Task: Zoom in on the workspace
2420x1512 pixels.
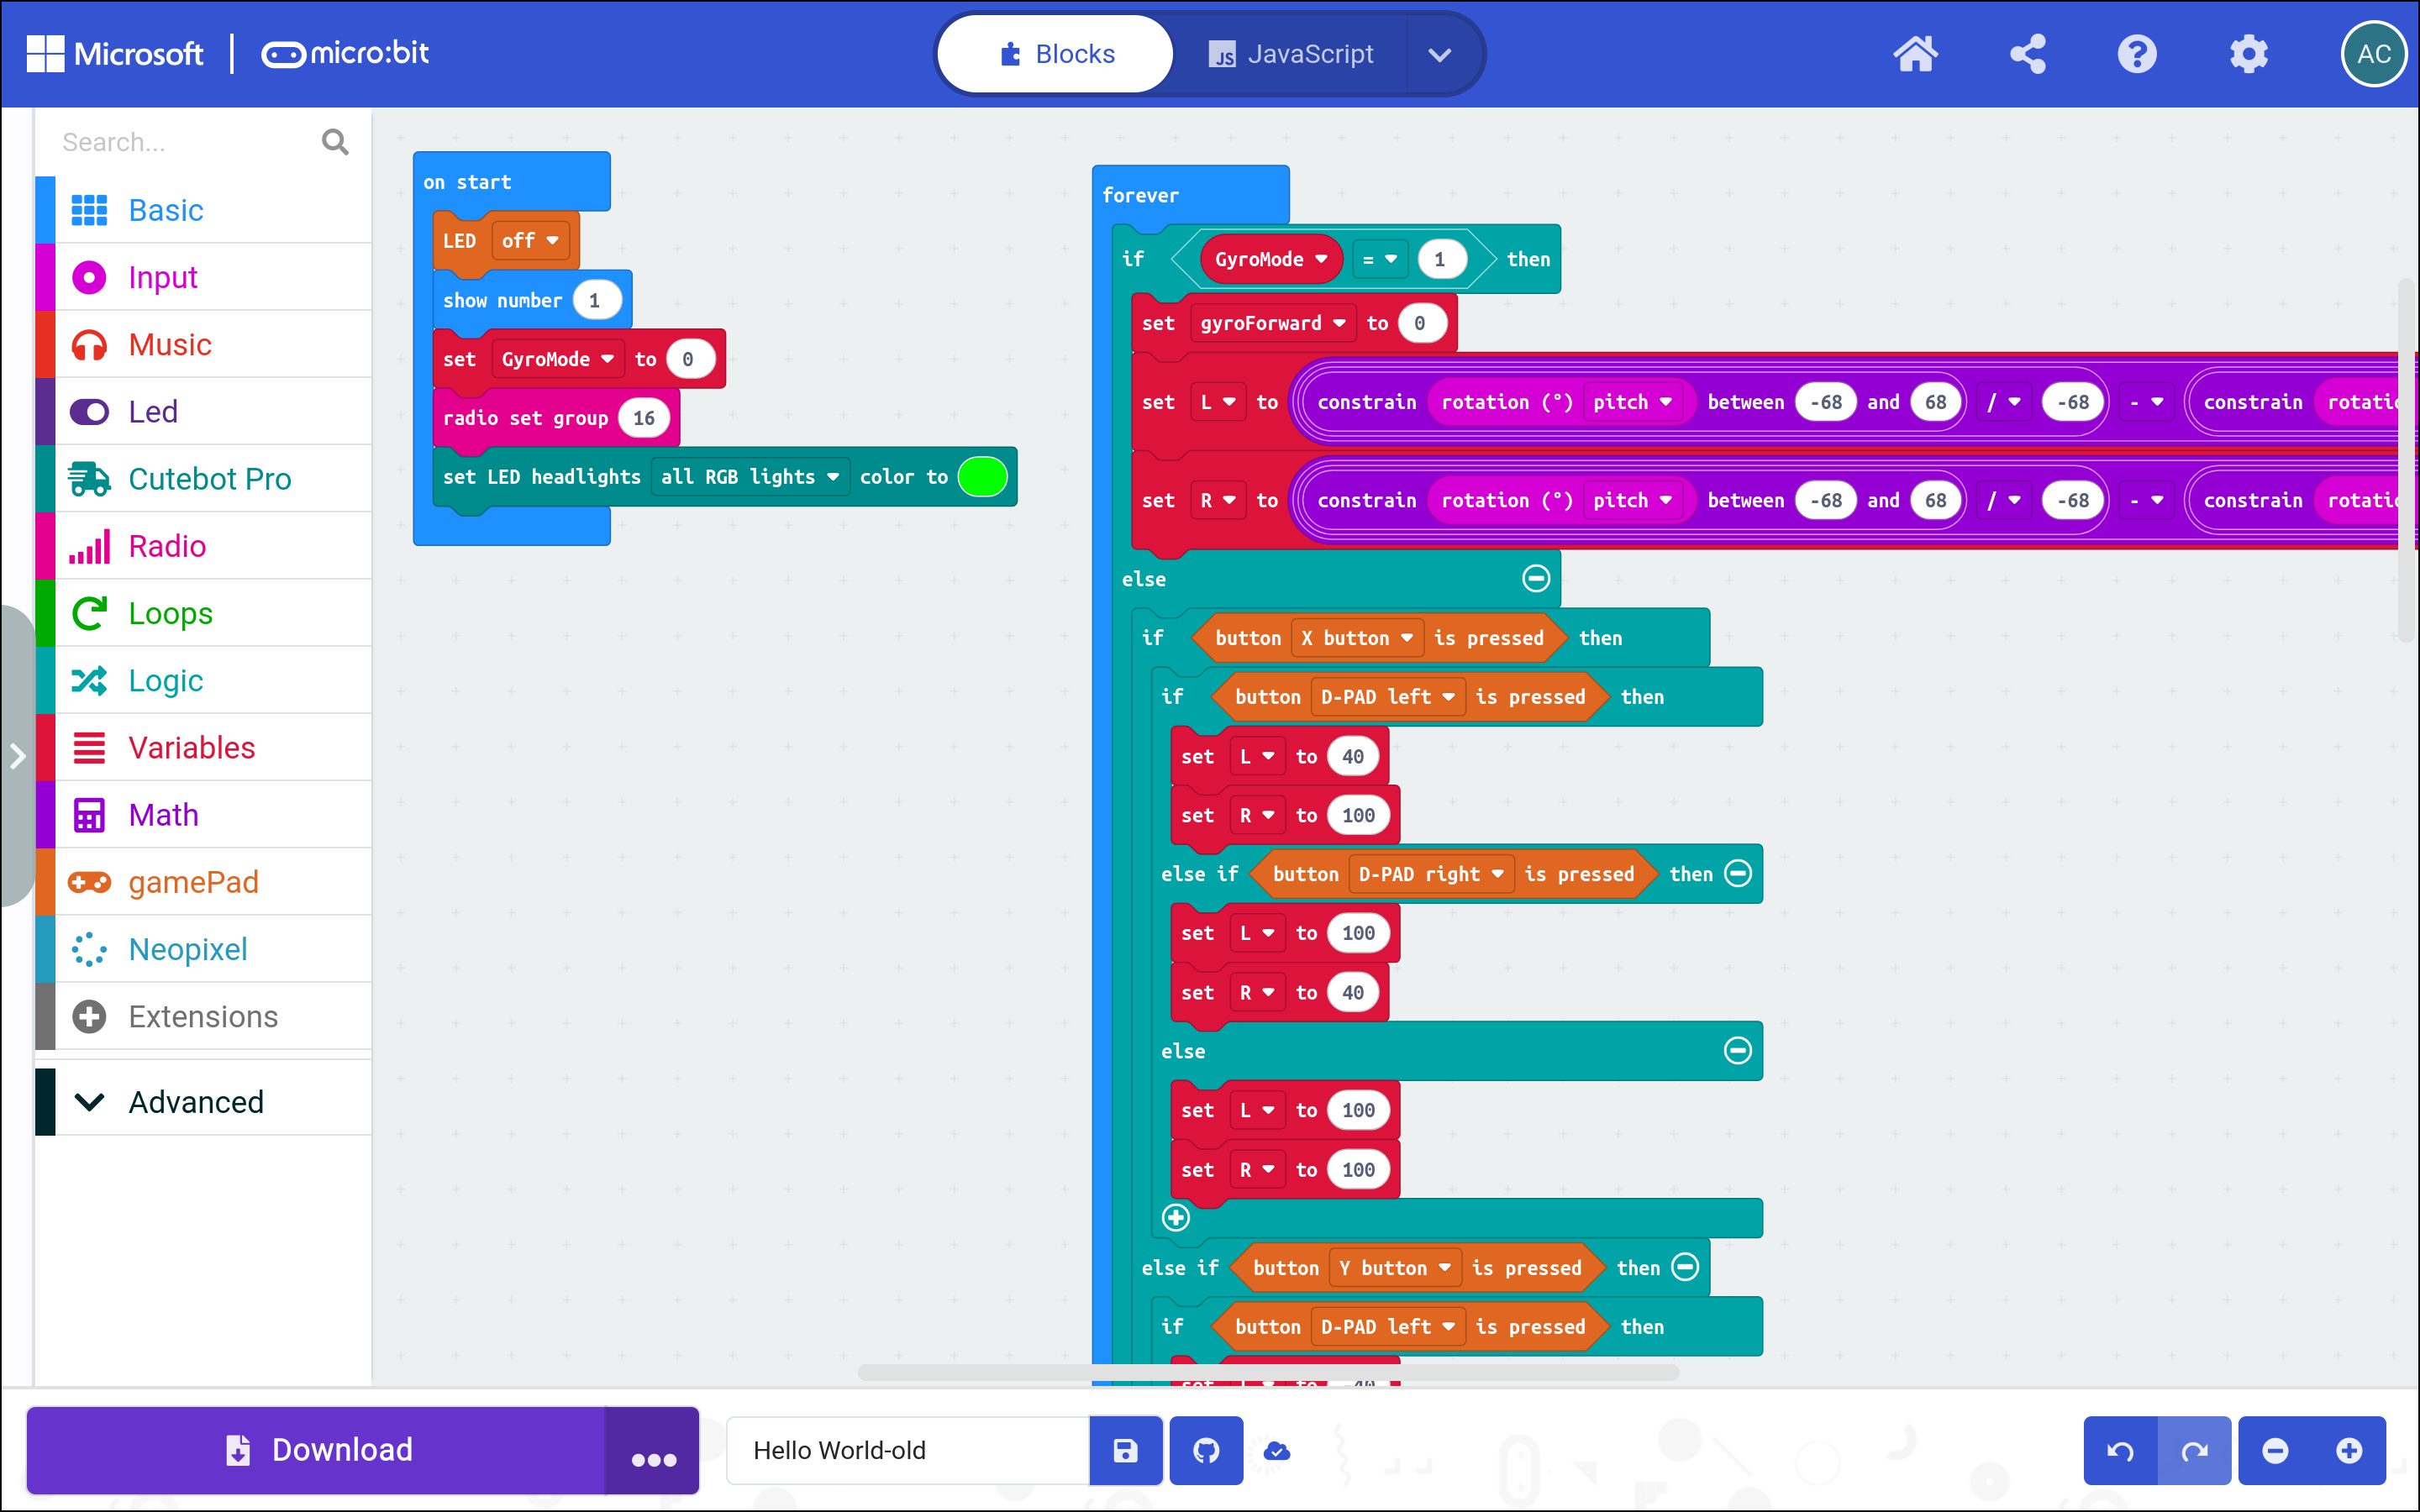Action: [x=2349, y=1450]
